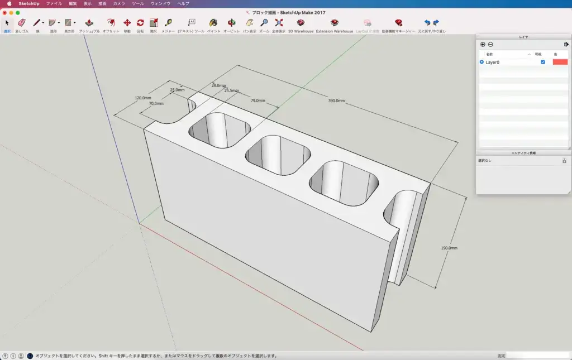The width and height of the screenshot is (572, 360).
Task: Set Layer0 as active layer radio button
Action: pos(482,62)
